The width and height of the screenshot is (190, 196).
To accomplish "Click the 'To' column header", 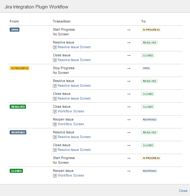I will coord(143,21).
